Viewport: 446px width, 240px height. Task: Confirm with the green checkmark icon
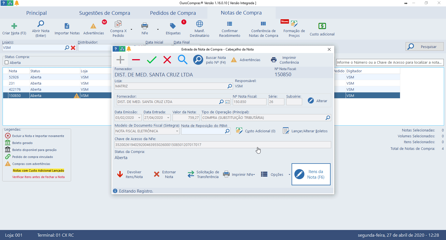coord(152,60)
